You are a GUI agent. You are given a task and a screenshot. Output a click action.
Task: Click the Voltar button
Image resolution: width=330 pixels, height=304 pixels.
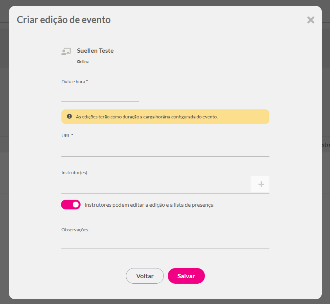pyautogui.click(x=145, y=276)
